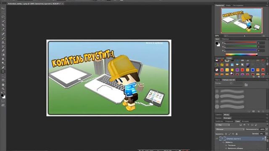The image size is (269, 151).
Task: Open the brush panel toggle icon
Action: click(246, 85)
